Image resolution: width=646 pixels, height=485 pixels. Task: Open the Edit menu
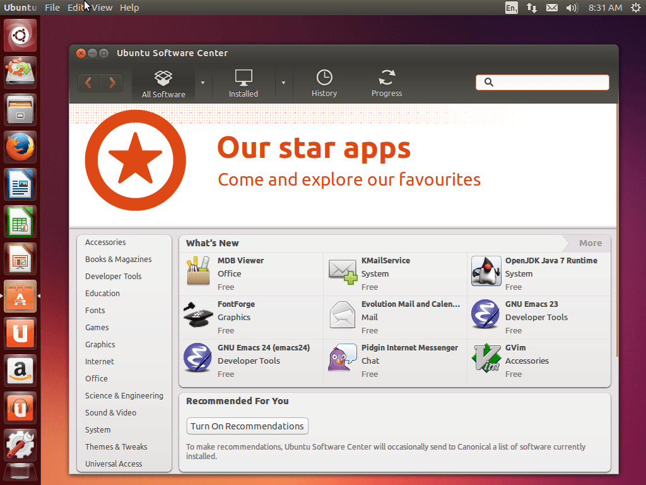tap(76, 8)
